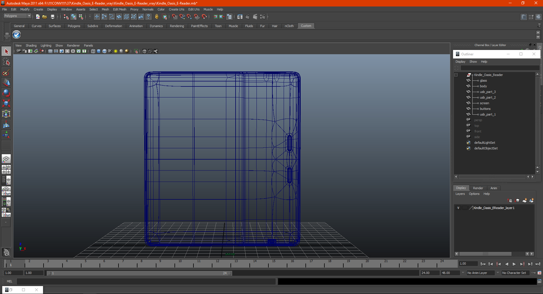Toggle select by component type mode
Viewport: 543px width, 294px height.
coord(81,17)
